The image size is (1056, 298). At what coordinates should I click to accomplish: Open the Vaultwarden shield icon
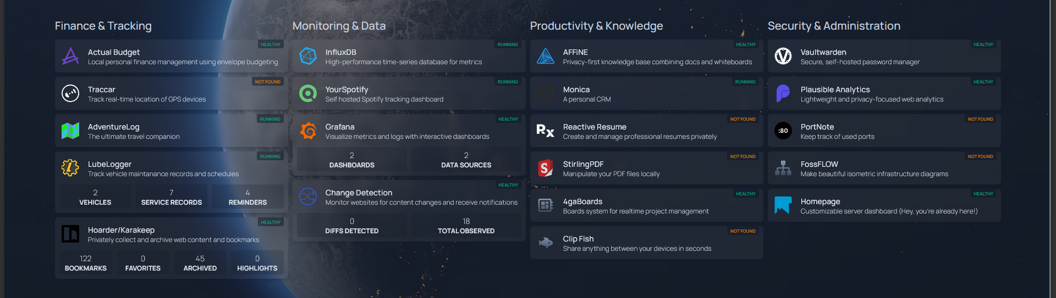(x=783, y=56)
